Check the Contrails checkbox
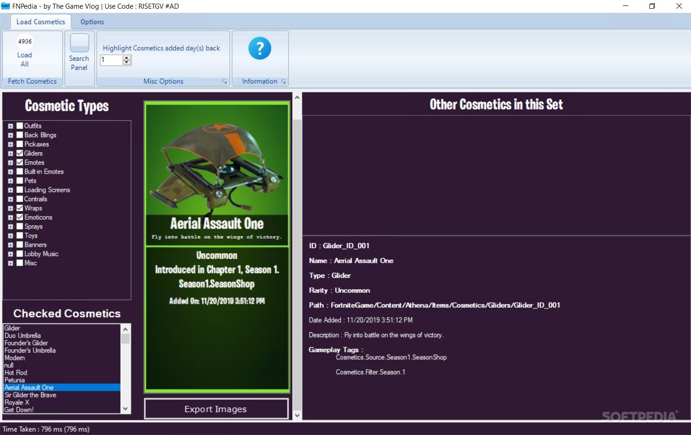The height and width of the screenshot is (435, 691). 20,199
